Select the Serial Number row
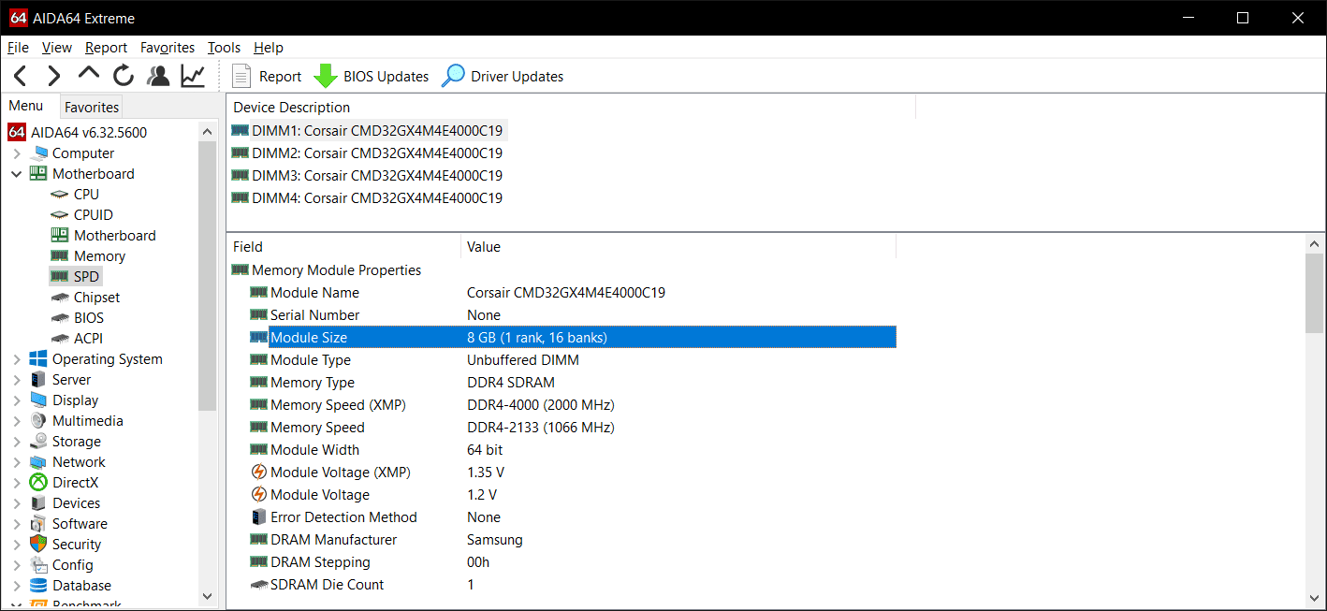Viewport: 1327px width, 611px height. coord(573,315)
